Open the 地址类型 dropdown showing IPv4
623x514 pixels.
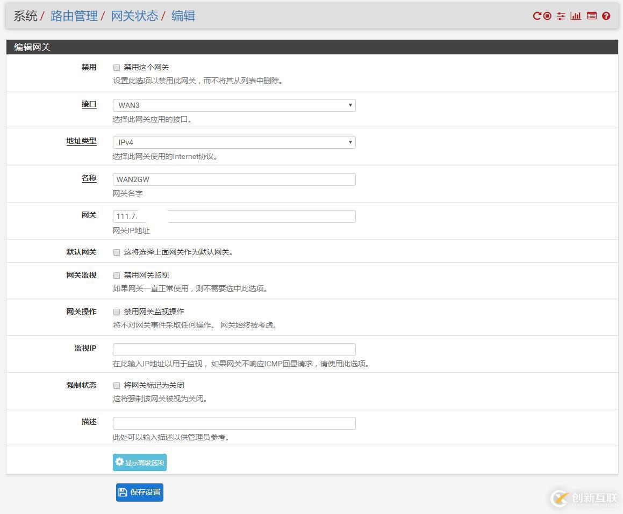(234, 142)
